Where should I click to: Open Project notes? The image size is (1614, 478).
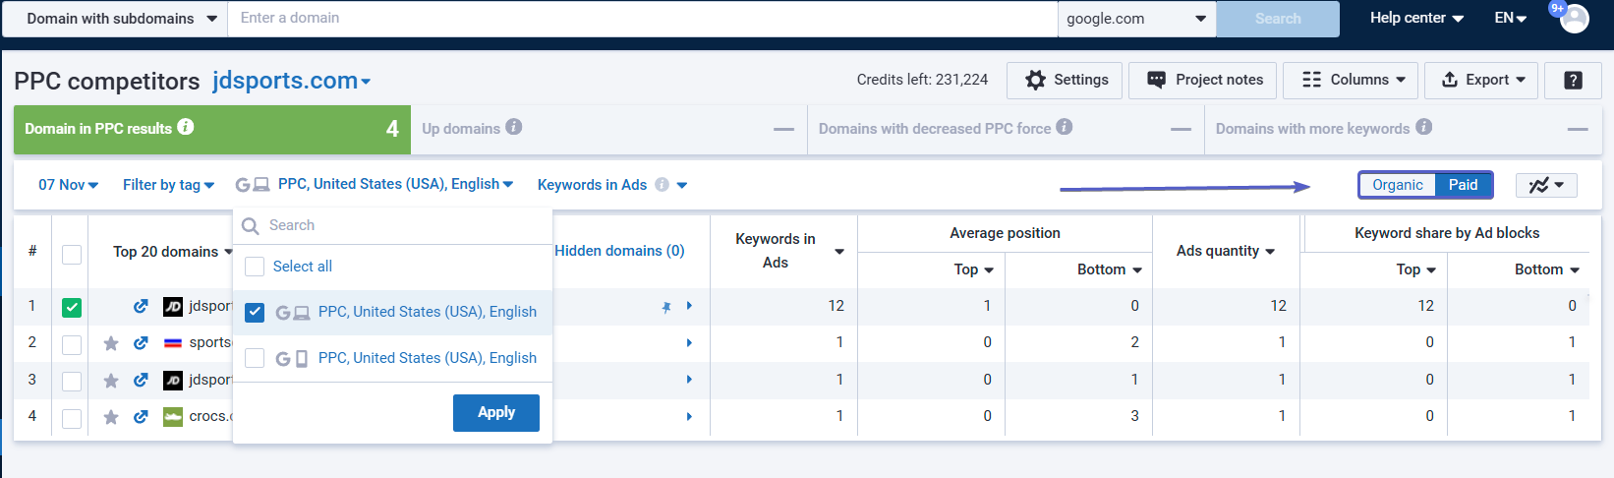pyautogui.click(x=1203, y=81)
